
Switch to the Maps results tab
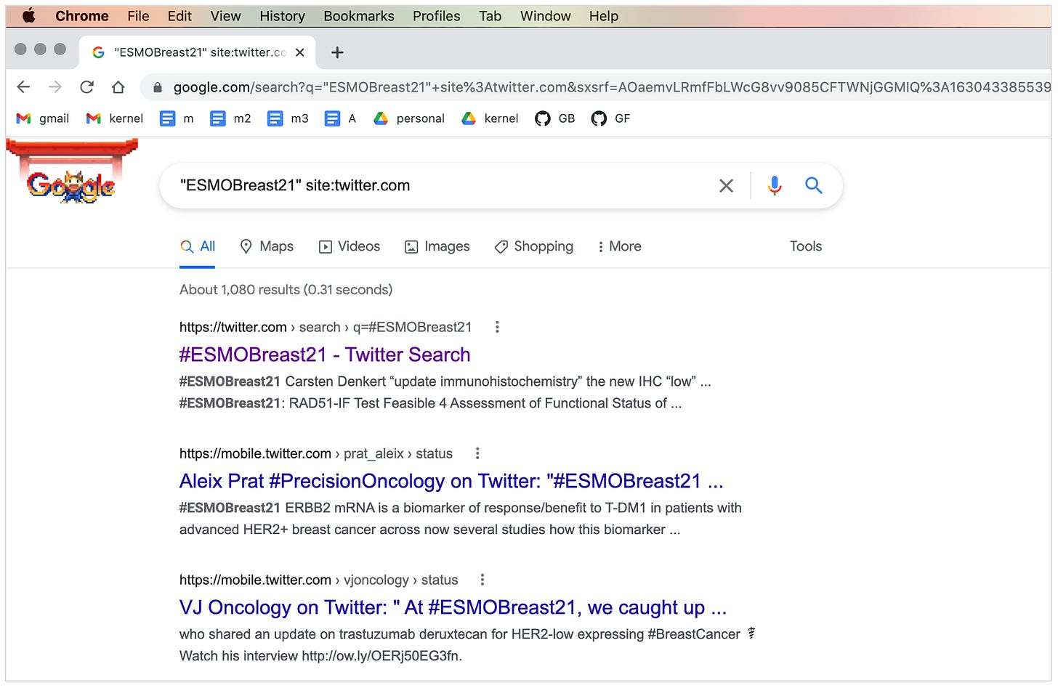(x=267, y=247)
